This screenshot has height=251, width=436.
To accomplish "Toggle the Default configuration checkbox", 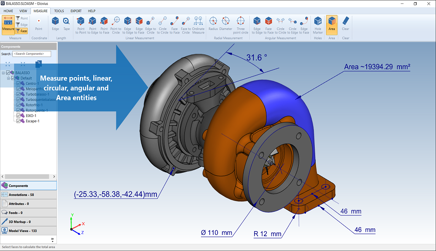I will pyautogui.click(x=13, y=78).
